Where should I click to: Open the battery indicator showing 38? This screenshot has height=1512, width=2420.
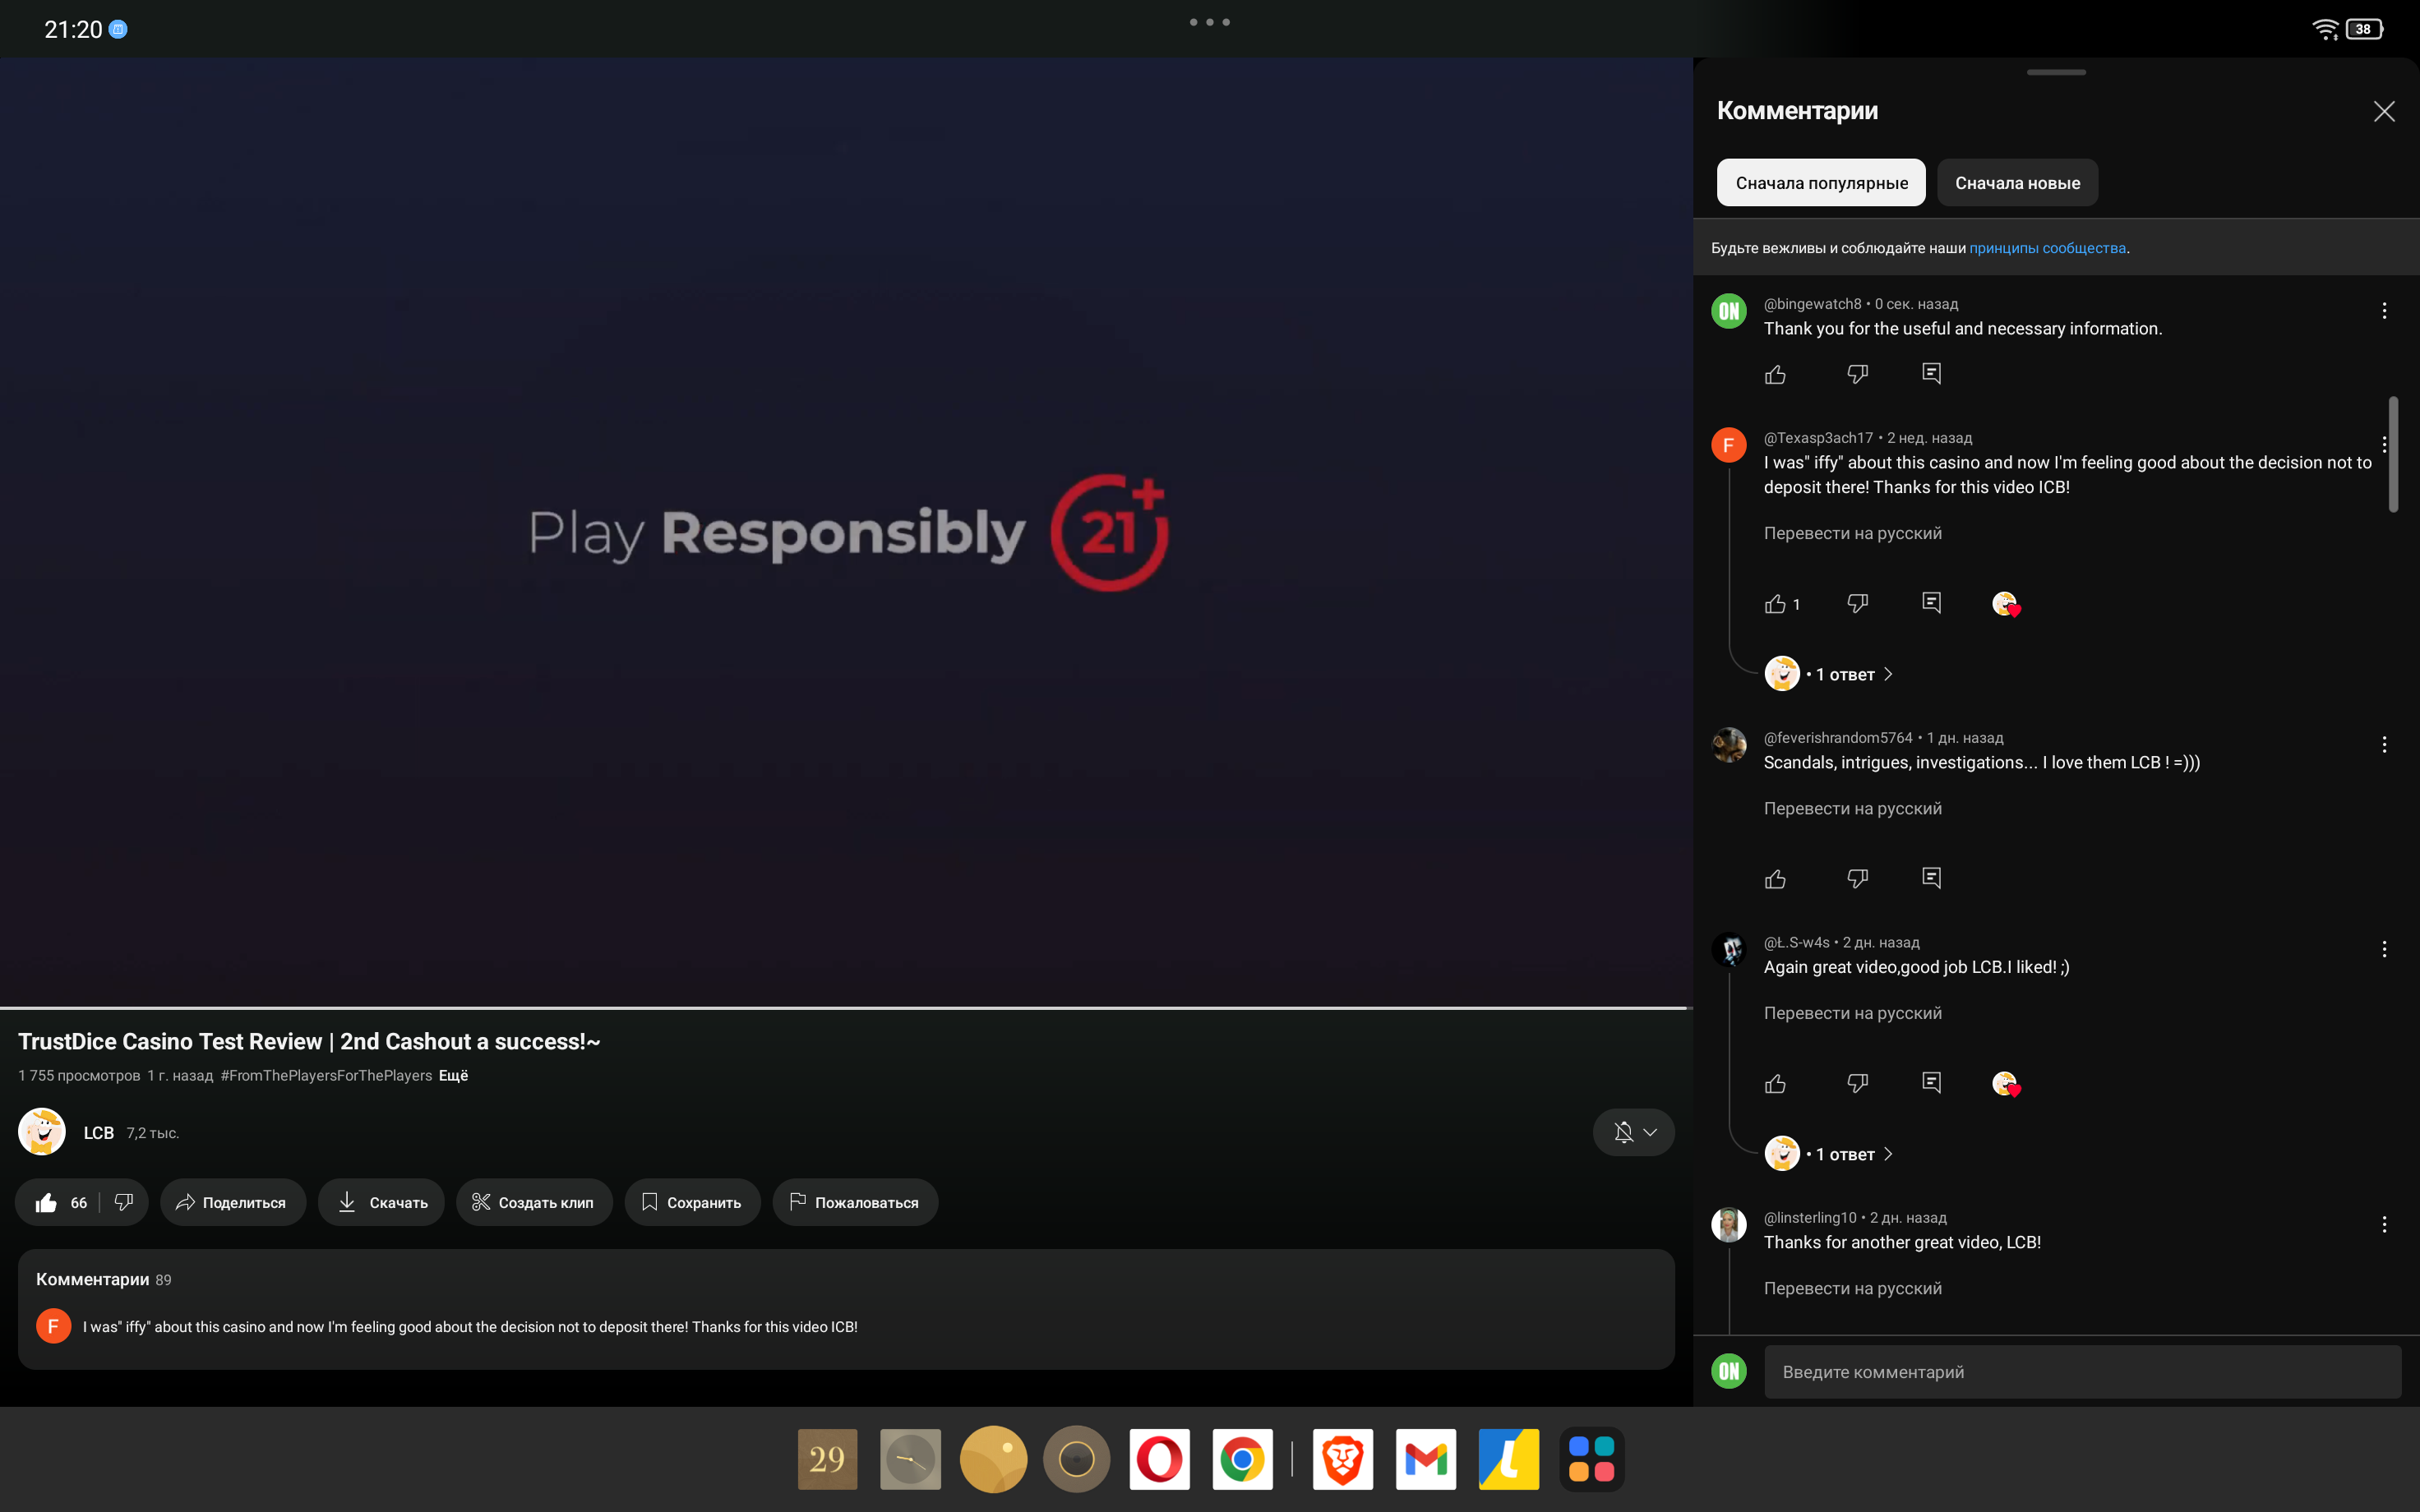tap(2364, 29)
